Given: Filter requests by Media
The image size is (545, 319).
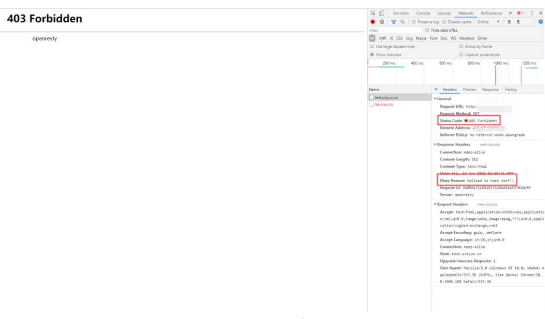Looking at the screenshot, I should coord(421,38).
